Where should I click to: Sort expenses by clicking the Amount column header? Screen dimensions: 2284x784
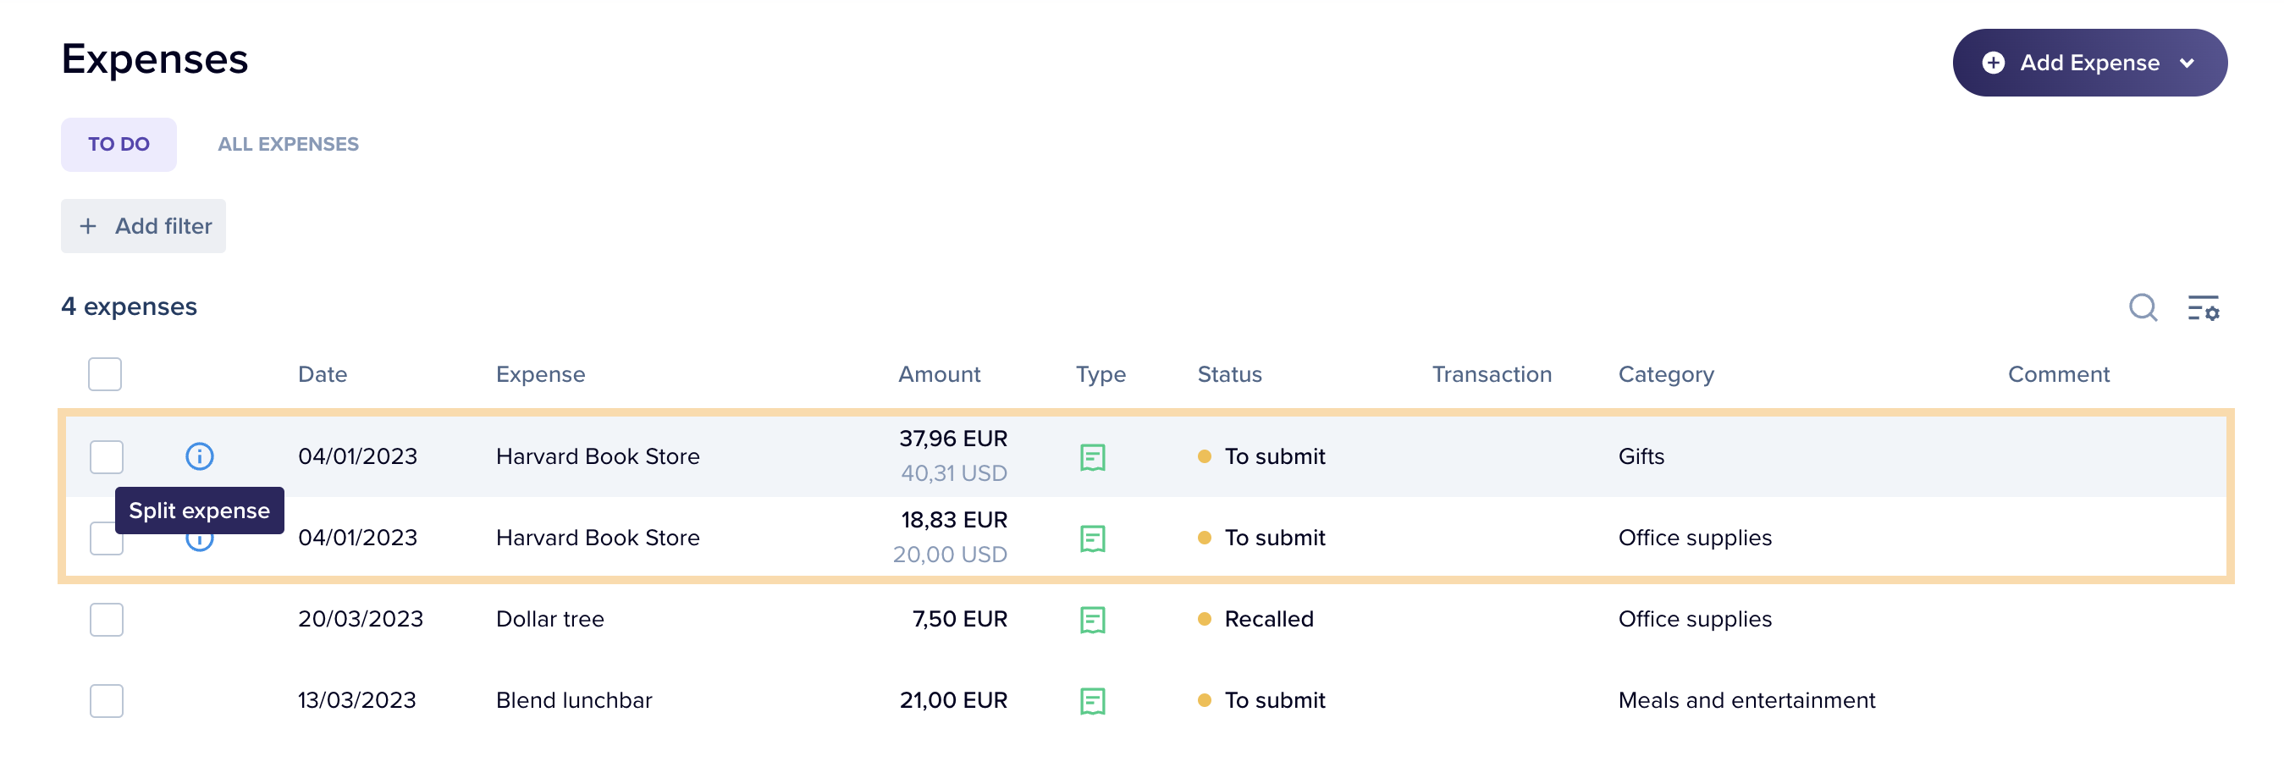click(939, 374)
